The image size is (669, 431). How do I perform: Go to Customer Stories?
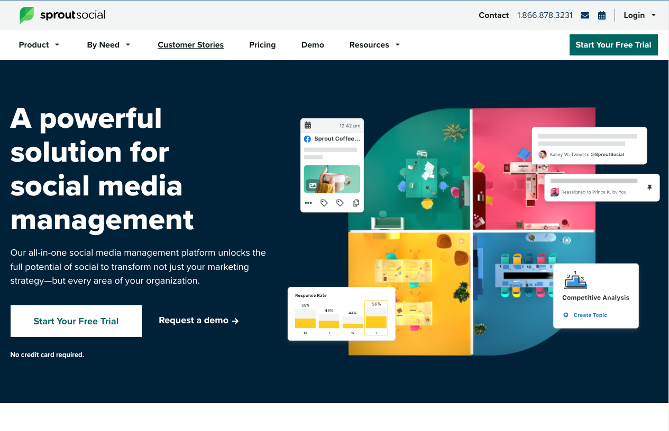(190, 45)
